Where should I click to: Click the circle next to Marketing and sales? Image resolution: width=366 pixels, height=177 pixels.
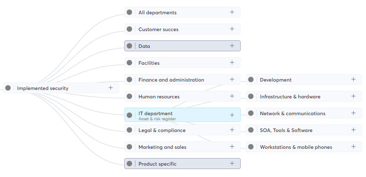pos(129,147)
